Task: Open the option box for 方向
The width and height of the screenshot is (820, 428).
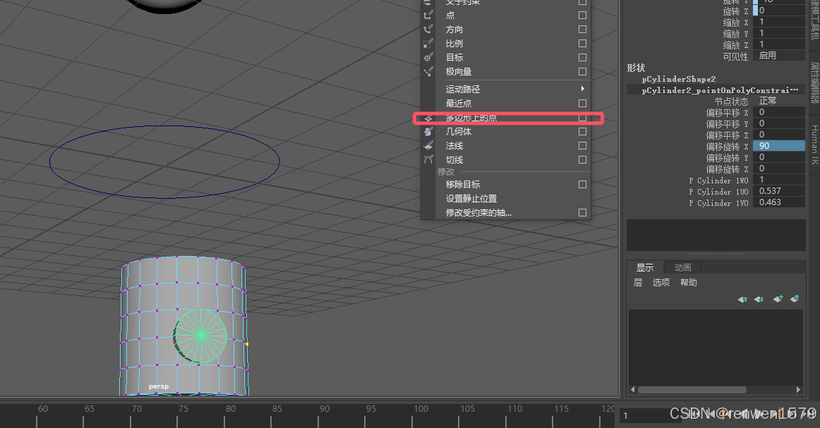Action: (582, 30)
